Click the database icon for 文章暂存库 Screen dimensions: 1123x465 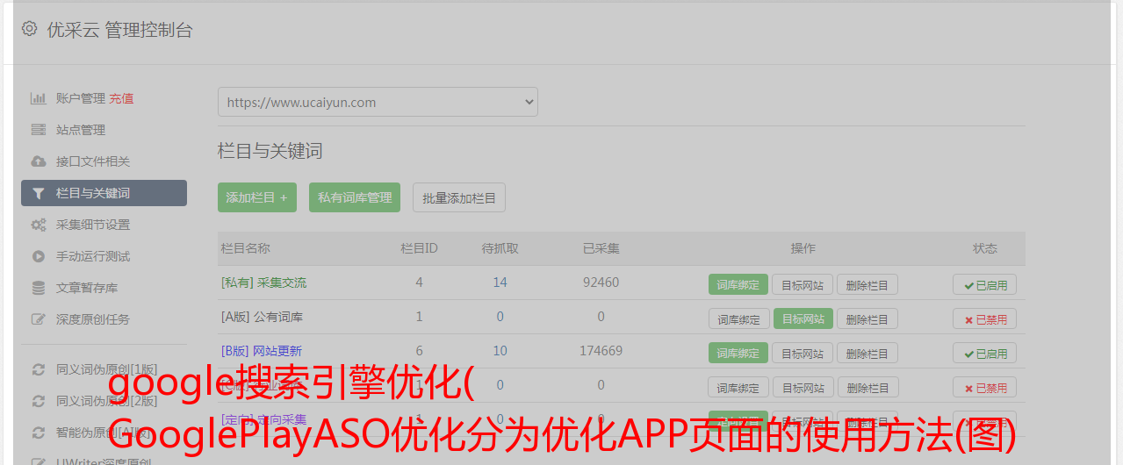(x=38, y=288)
